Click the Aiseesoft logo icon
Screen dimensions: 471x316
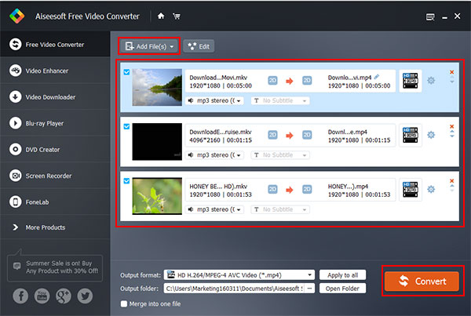[16, 16]
